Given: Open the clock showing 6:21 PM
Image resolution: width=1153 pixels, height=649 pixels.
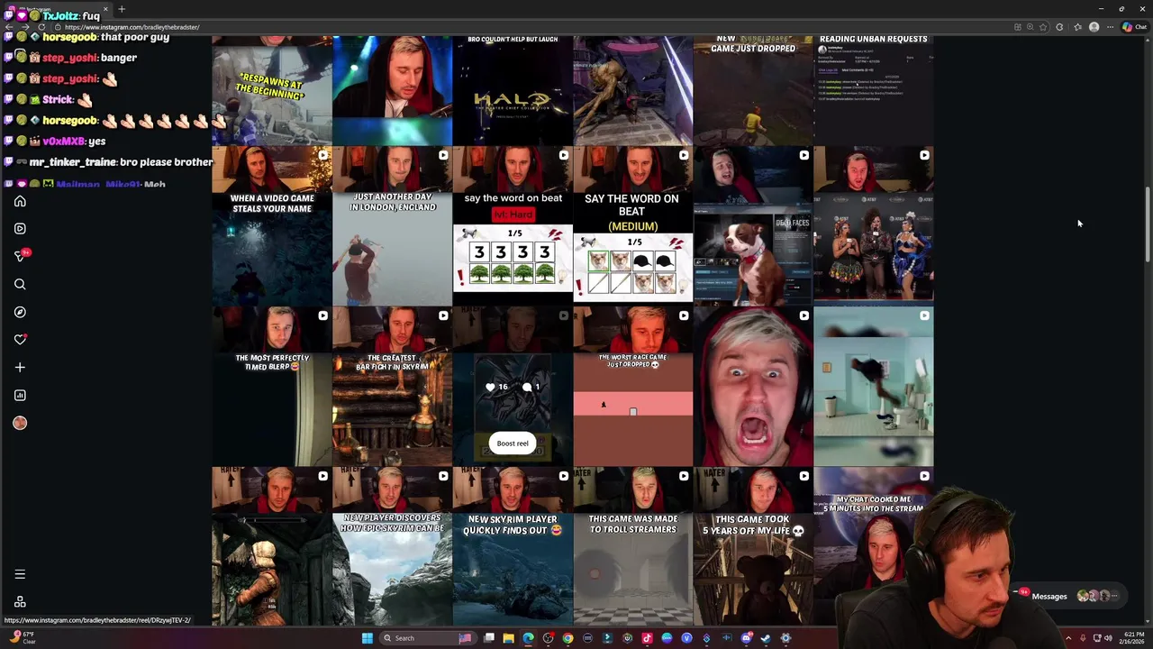Looking at the screenshot, I should tap(1133, 638).
